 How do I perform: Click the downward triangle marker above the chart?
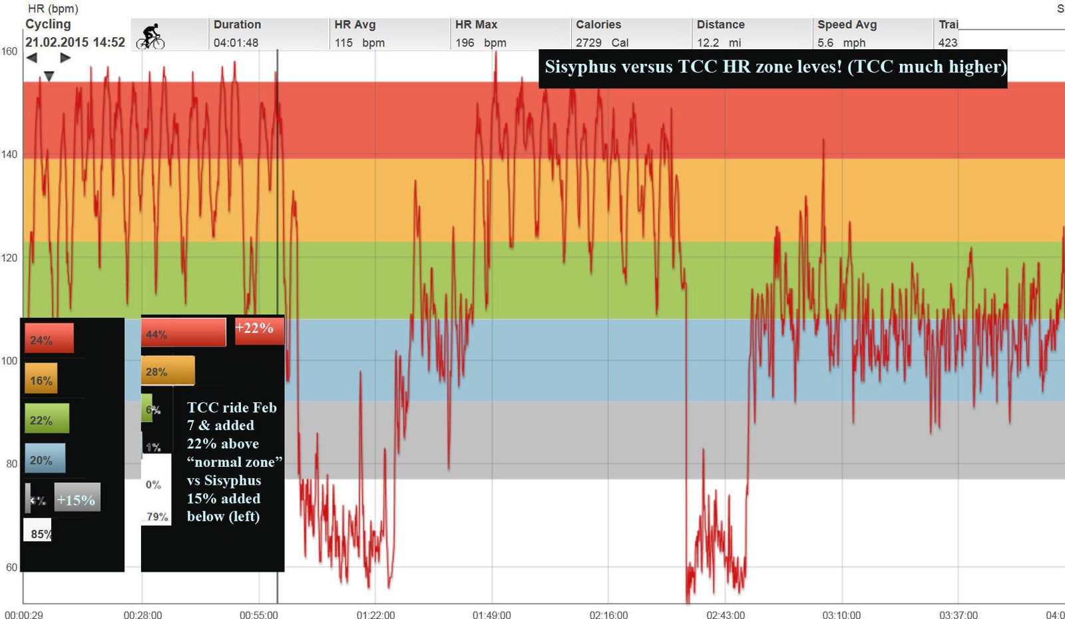[49, 76]
